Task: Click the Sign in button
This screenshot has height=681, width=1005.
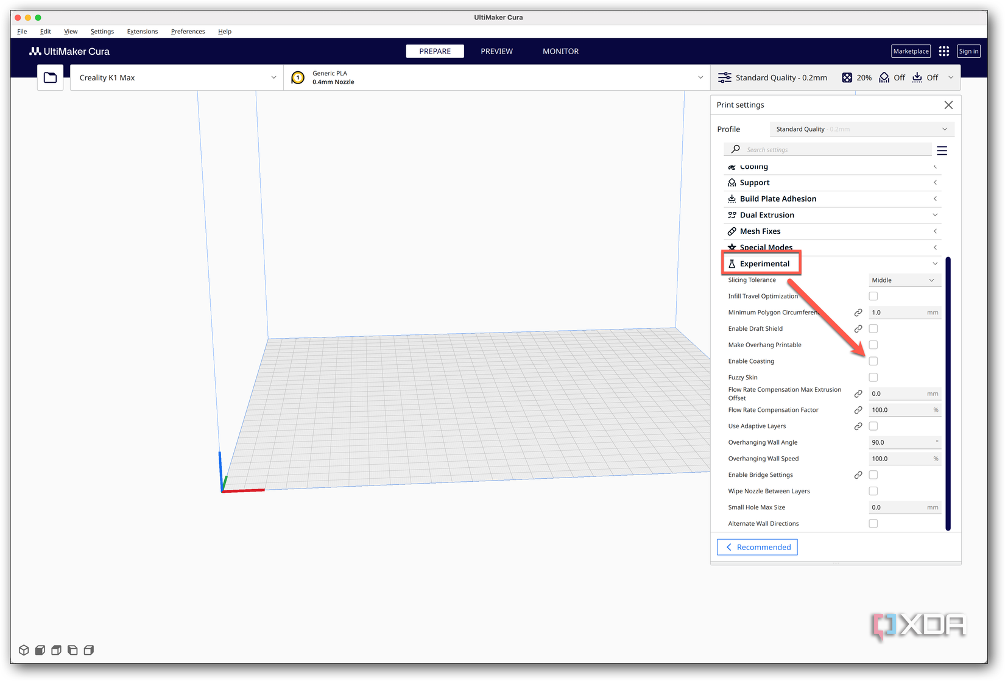Action: point(968,51)
